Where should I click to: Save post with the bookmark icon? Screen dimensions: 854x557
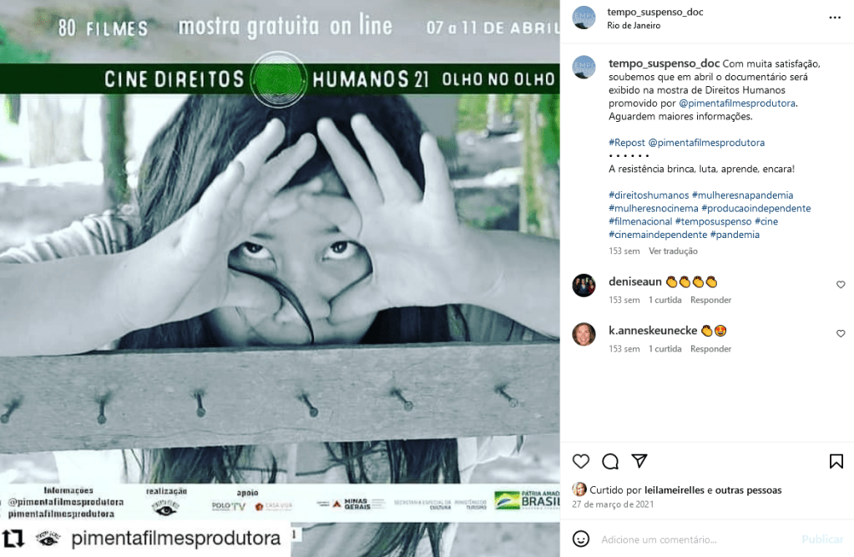(x=836, y=461)
